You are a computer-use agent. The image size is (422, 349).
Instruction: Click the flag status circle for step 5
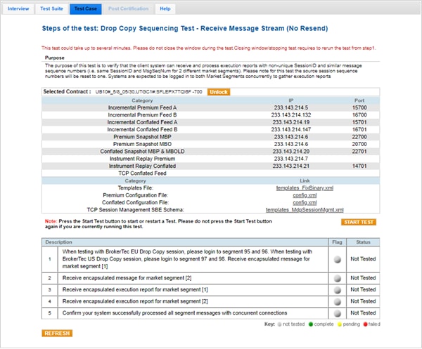click(338, 312)
